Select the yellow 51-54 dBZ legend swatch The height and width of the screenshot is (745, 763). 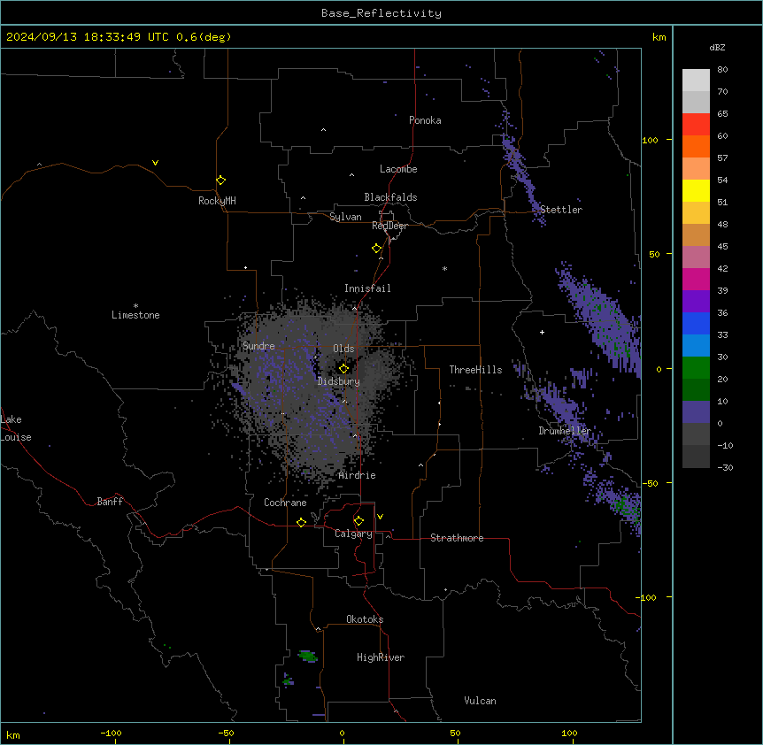pyautogui.click(x=696, y=190)
